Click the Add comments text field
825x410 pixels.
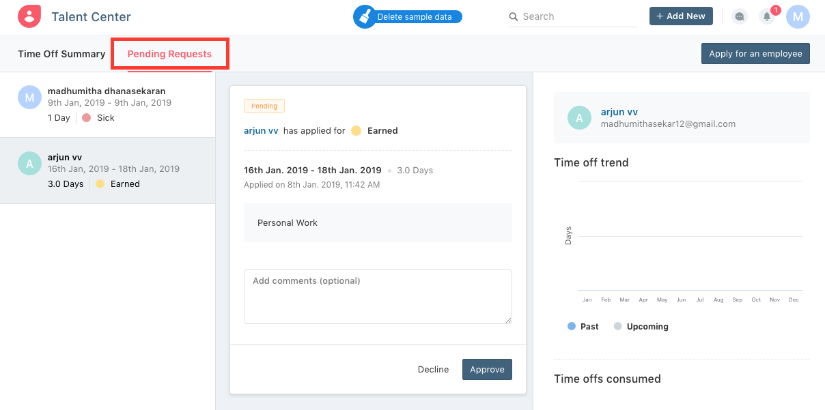click(377, 296)
